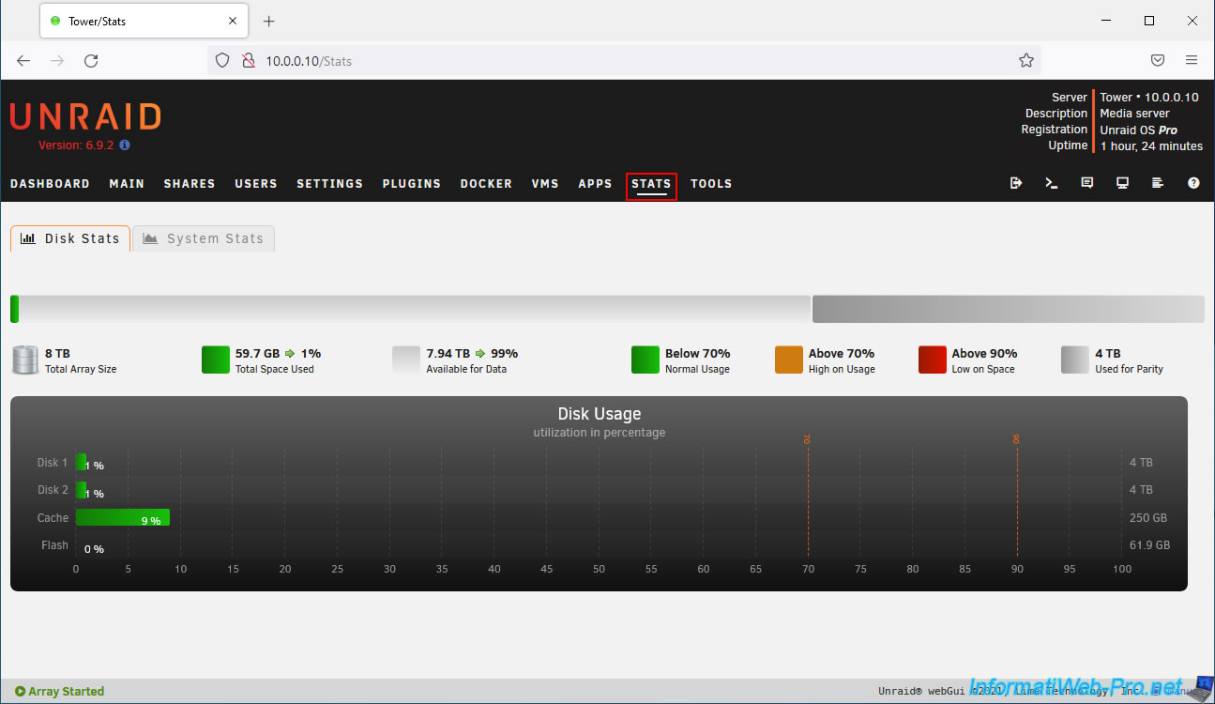Open the Firefox hamburger menu

[x=1192, y=61]
